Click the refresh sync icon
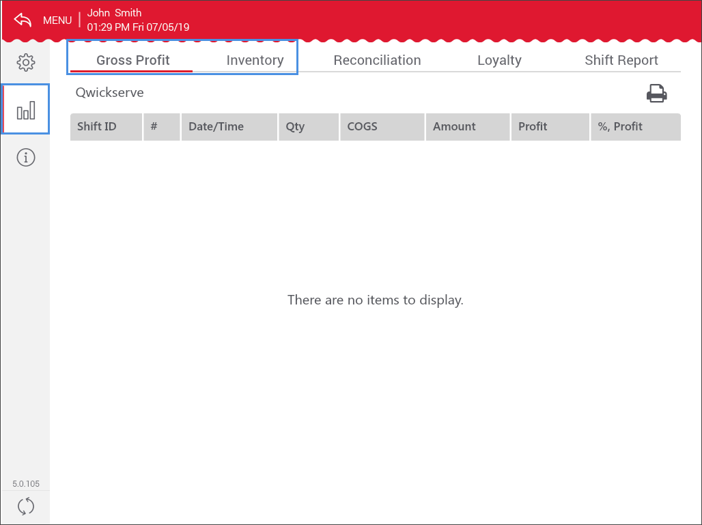 point(26,506)
